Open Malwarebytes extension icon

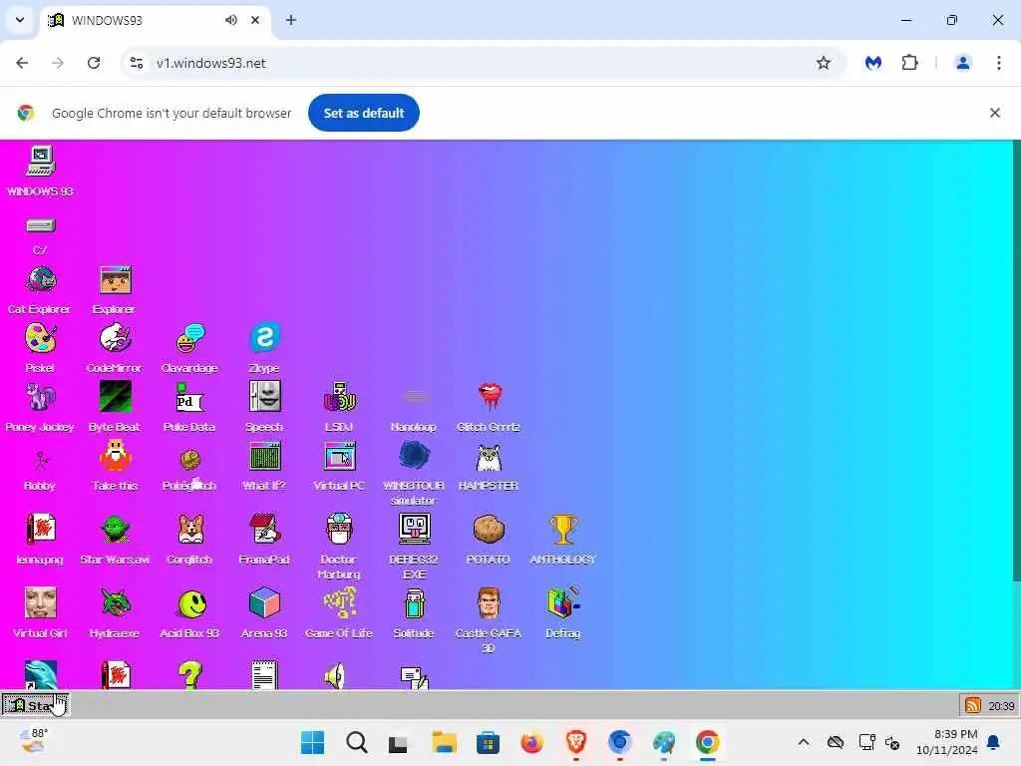(873, 63)
